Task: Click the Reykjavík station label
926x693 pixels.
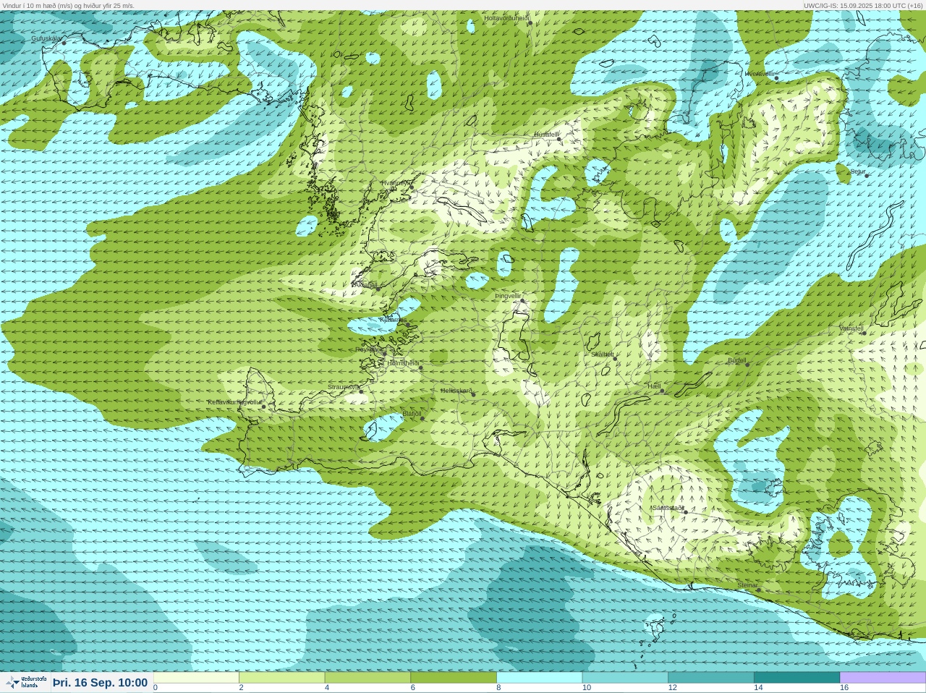Action: [x=368, y=349]
